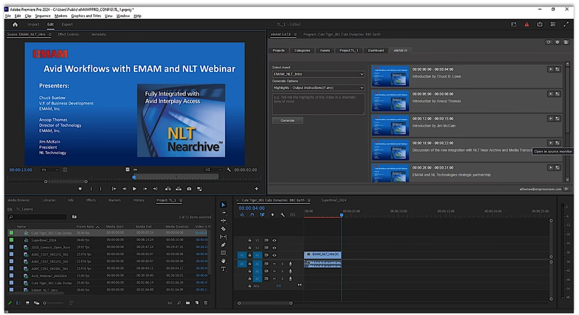Mark Out point in Source monitor
Viewport: 579px width, 315px height.
pos(100,189)
